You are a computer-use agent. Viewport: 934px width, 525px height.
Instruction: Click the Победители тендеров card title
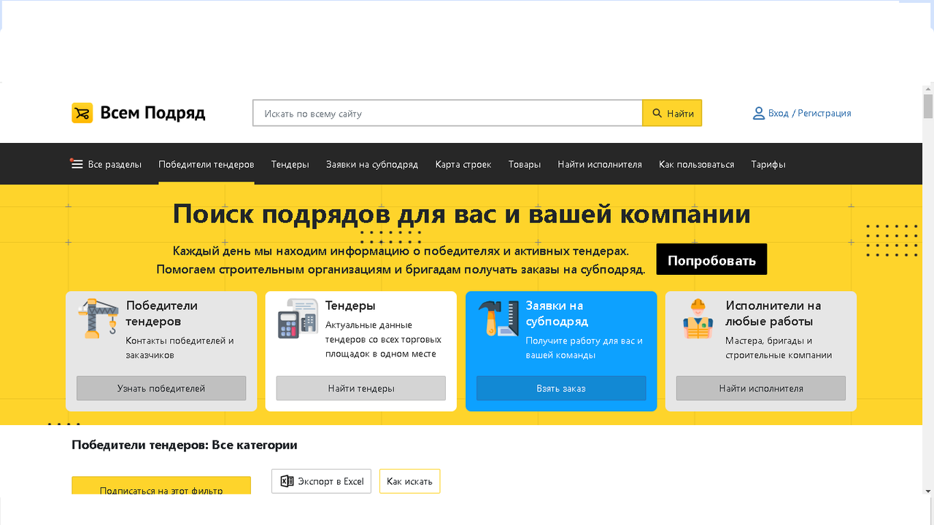[x=161, y=314]
